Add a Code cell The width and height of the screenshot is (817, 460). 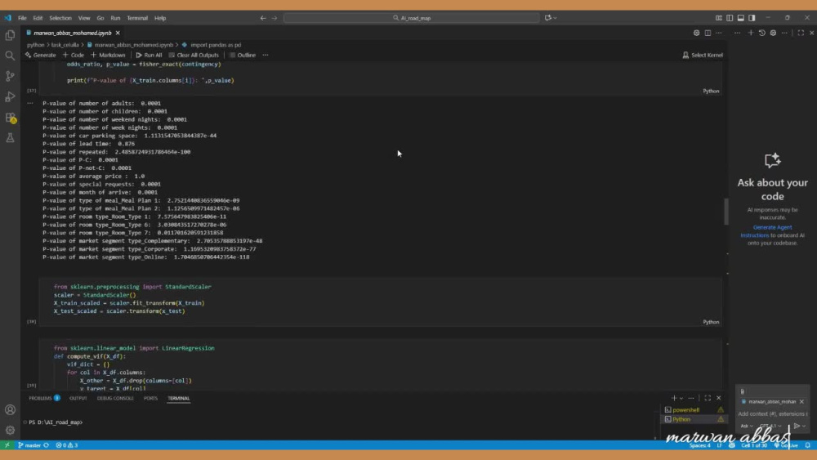click(x=74, y=55)
